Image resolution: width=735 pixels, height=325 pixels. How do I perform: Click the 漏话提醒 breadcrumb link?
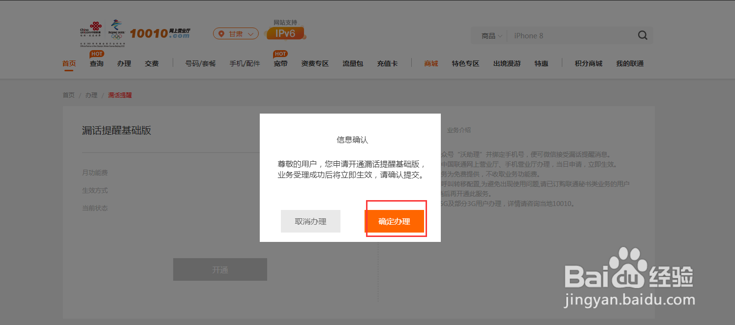(x=120, y=95)
